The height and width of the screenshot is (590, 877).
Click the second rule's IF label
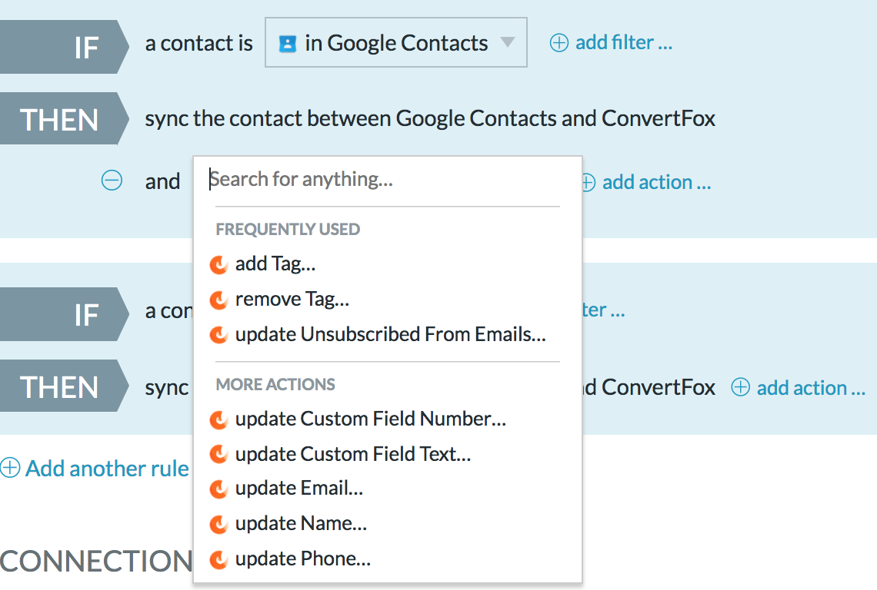(65, 314)
